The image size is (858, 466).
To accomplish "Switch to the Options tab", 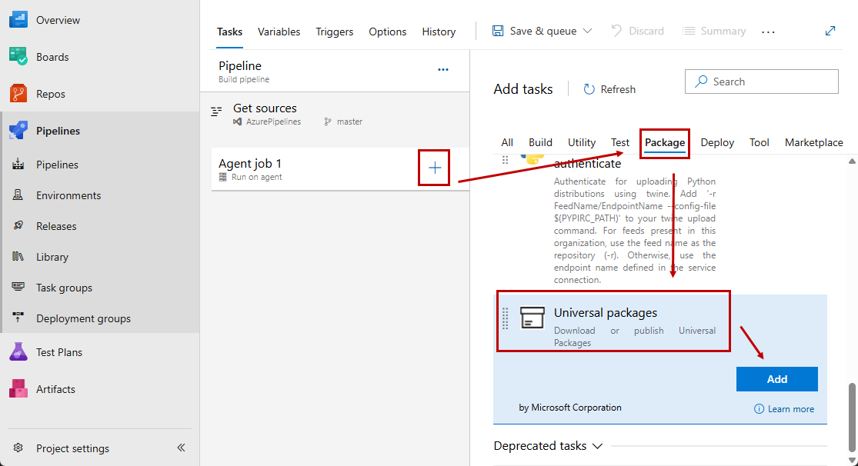I will (387, 32).
